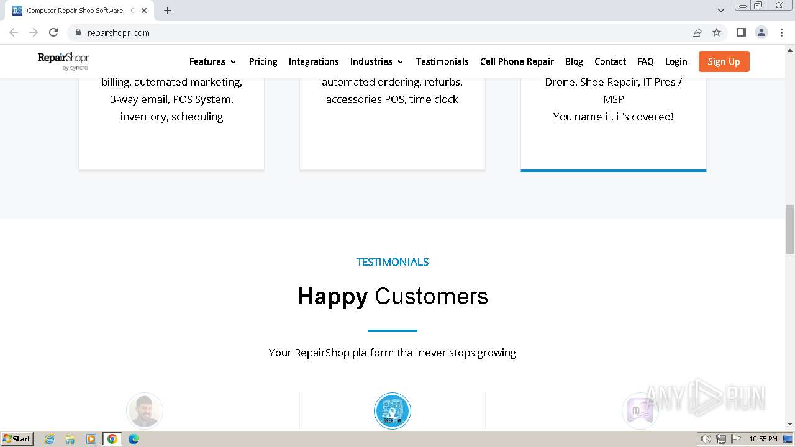The width and height of the screenshot is (795, 447).
Task: Click the Computer Repair Shop Software tab
Action: point(79,11)
